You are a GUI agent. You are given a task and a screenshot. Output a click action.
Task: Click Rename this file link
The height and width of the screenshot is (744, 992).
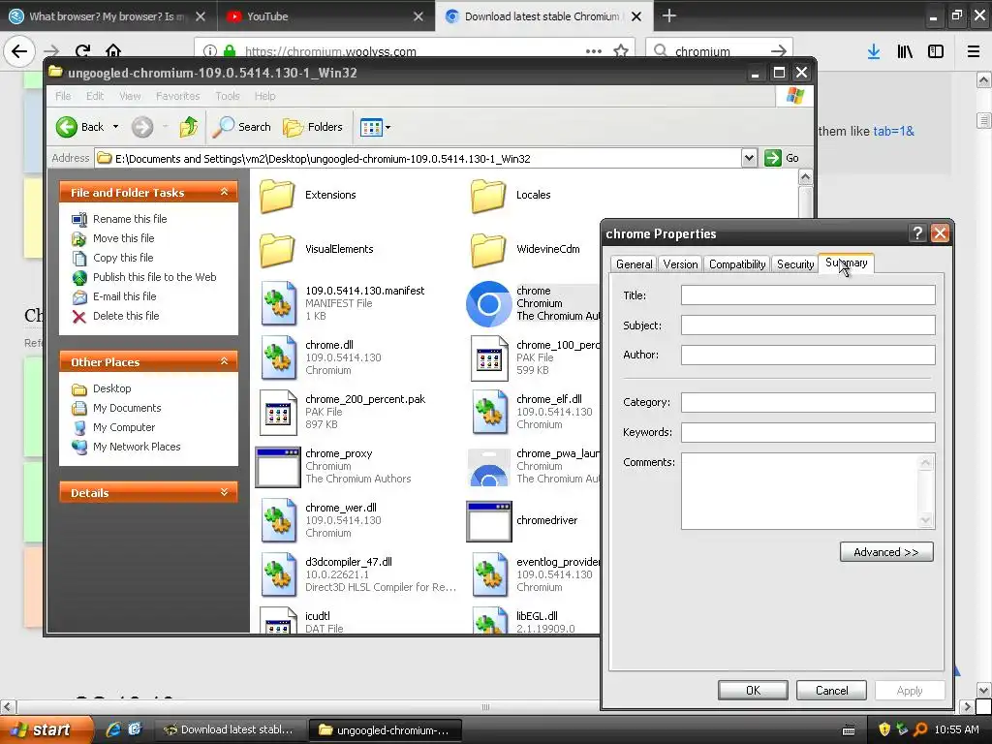[x=130, y=219]
